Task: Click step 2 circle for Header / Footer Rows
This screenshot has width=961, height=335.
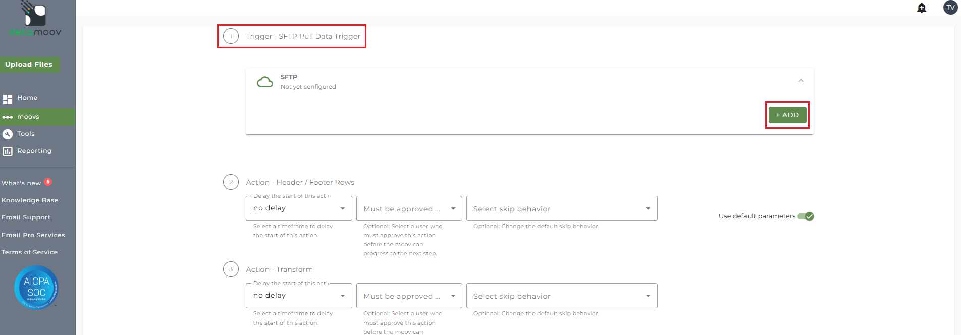Action: (x=231, y=182)
